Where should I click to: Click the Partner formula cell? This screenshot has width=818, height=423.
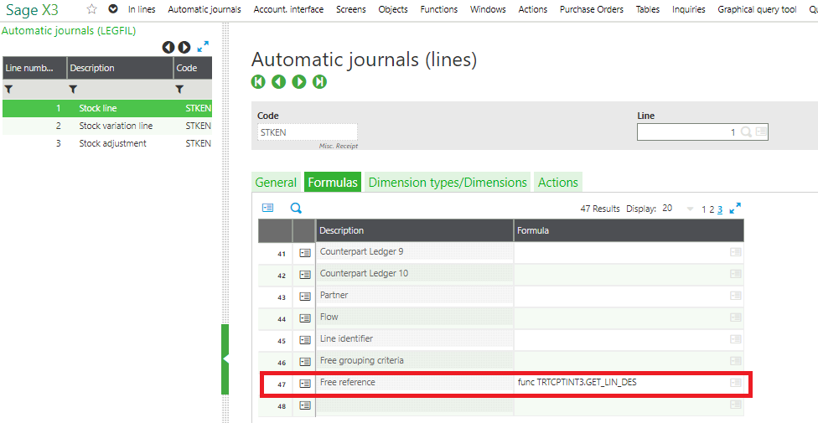tap(629, 295)
